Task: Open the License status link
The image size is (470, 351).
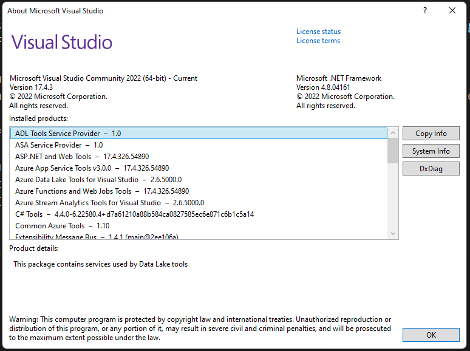Action: click(318, 32)
